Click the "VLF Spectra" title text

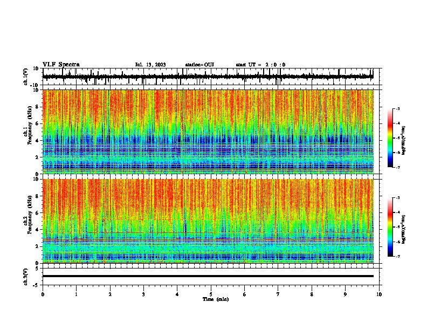61,65
